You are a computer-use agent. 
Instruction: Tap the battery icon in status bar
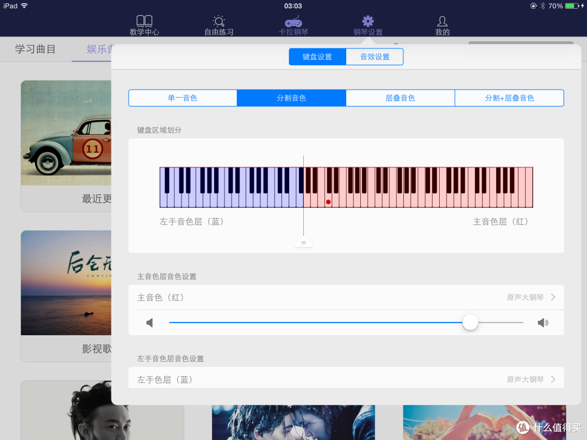click(572, 6)
